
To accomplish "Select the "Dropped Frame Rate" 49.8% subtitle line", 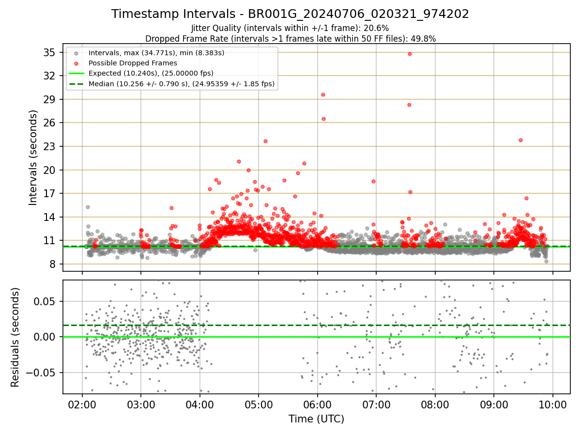I will coord(290,38).
